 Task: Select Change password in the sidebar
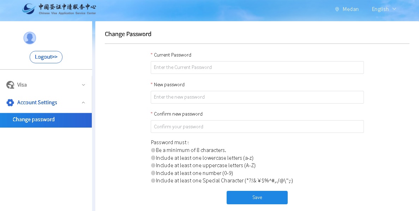(34, 120)
